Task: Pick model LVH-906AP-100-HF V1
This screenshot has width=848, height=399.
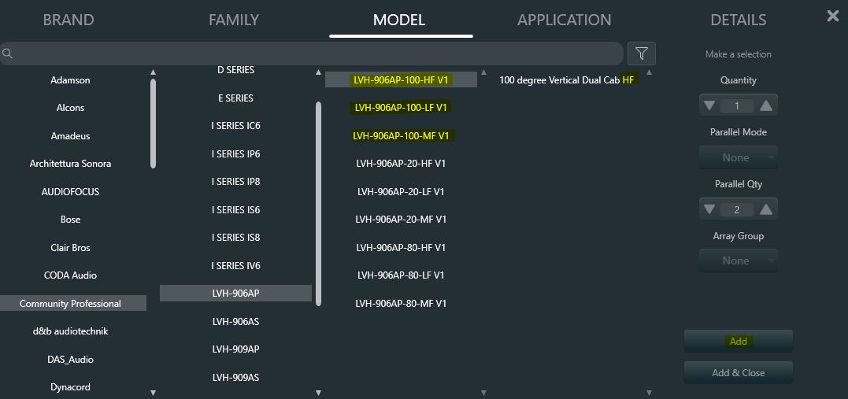Action: coord(401,79)
